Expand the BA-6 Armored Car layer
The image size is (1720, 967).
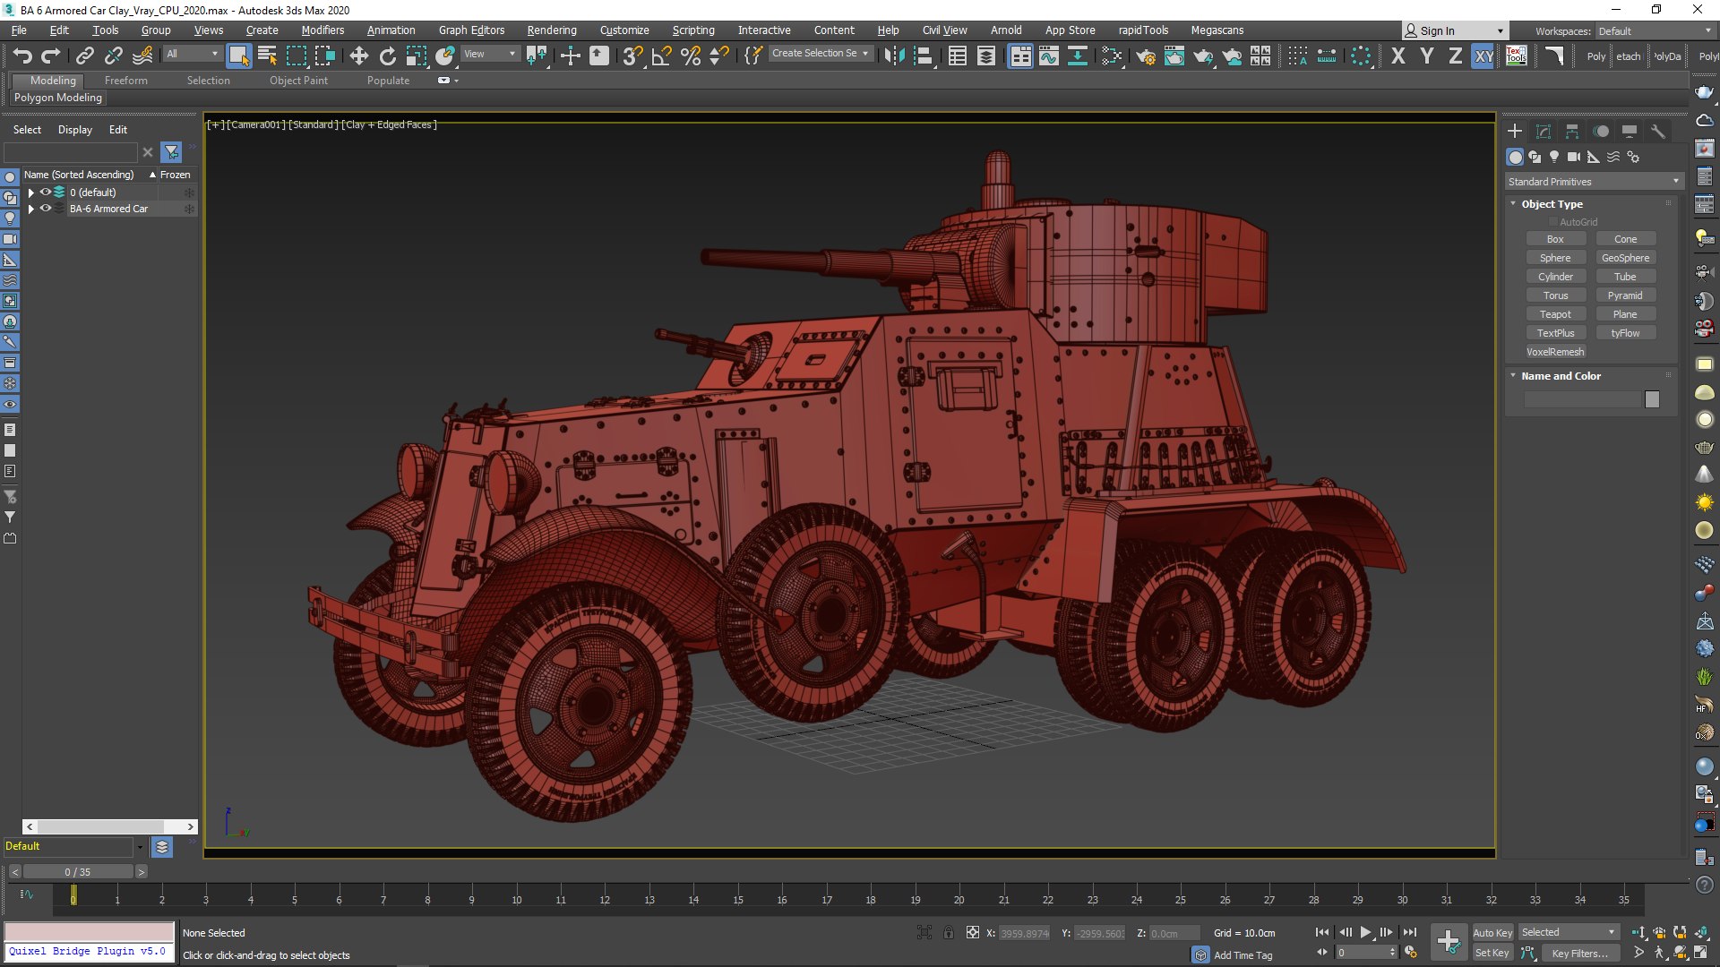[x=31, y=209]
